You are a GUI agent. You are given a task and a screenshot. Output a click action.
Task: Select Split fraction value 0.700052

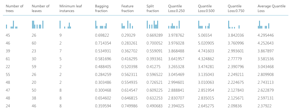click(x=154, y=43)
